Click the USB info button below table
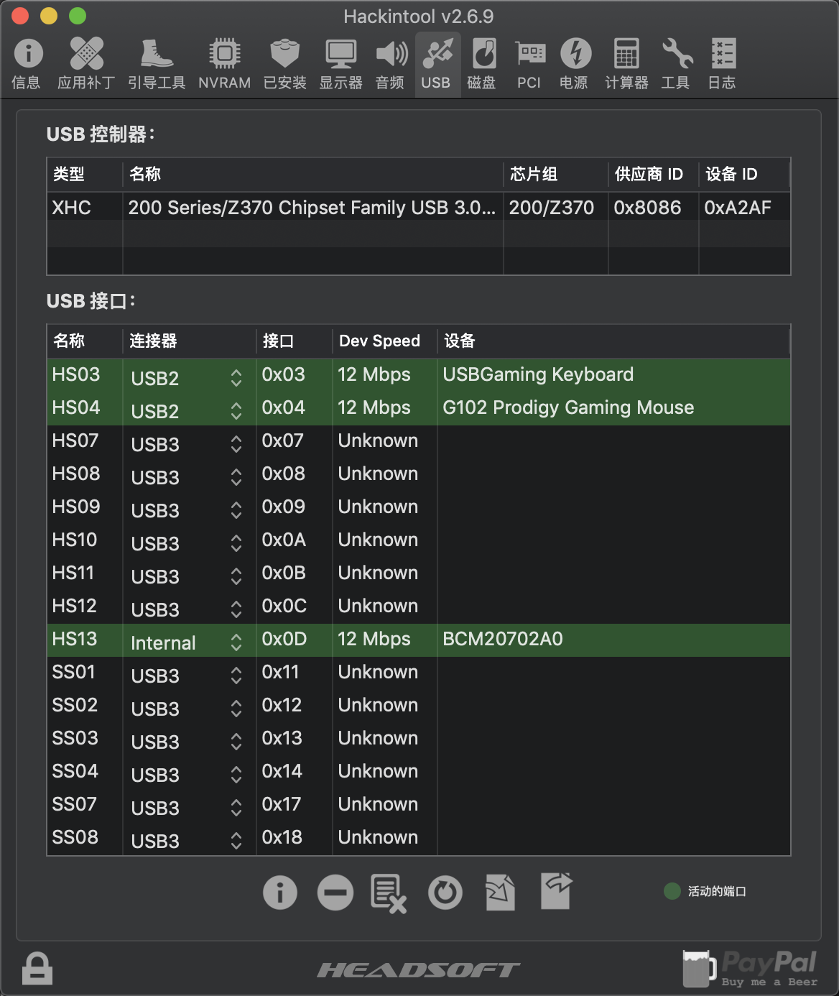839x996 pixels. pos(280,893)
